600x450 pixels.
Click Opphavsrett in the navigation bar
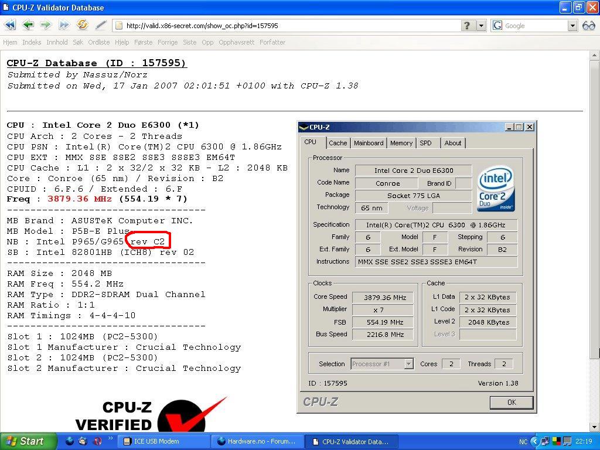237,42
